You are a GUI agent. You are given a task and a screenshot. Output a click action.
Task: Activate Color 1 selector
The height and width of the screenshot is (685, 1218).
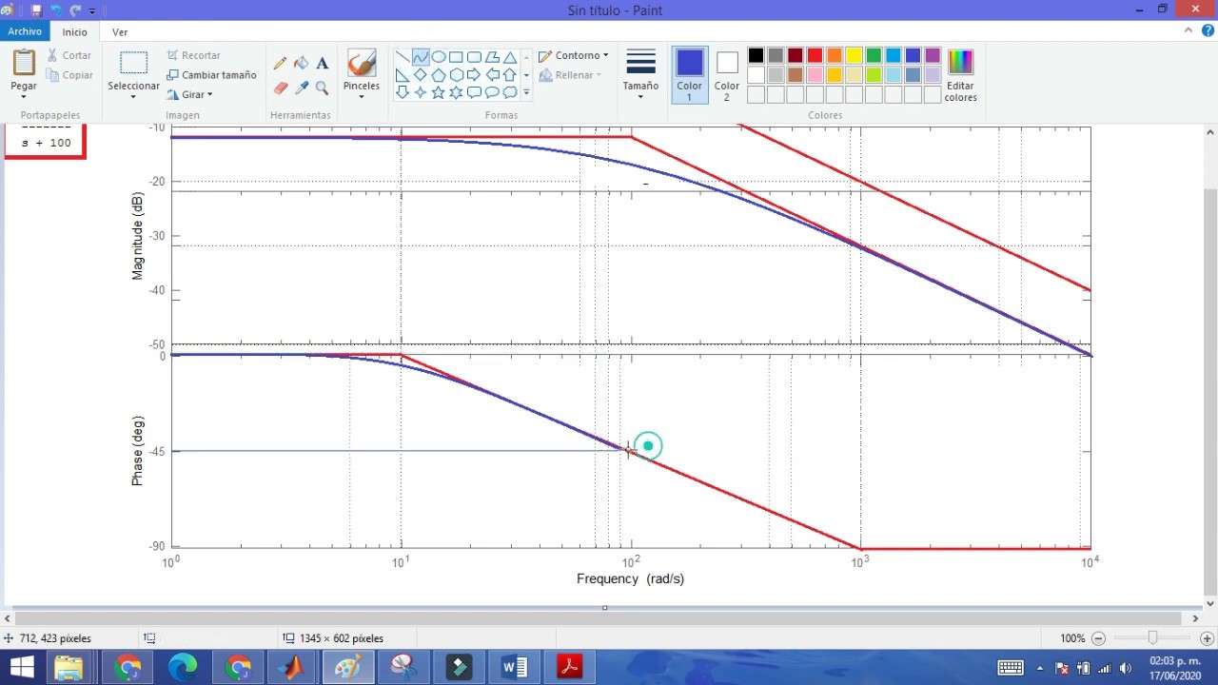pos(690,75)
